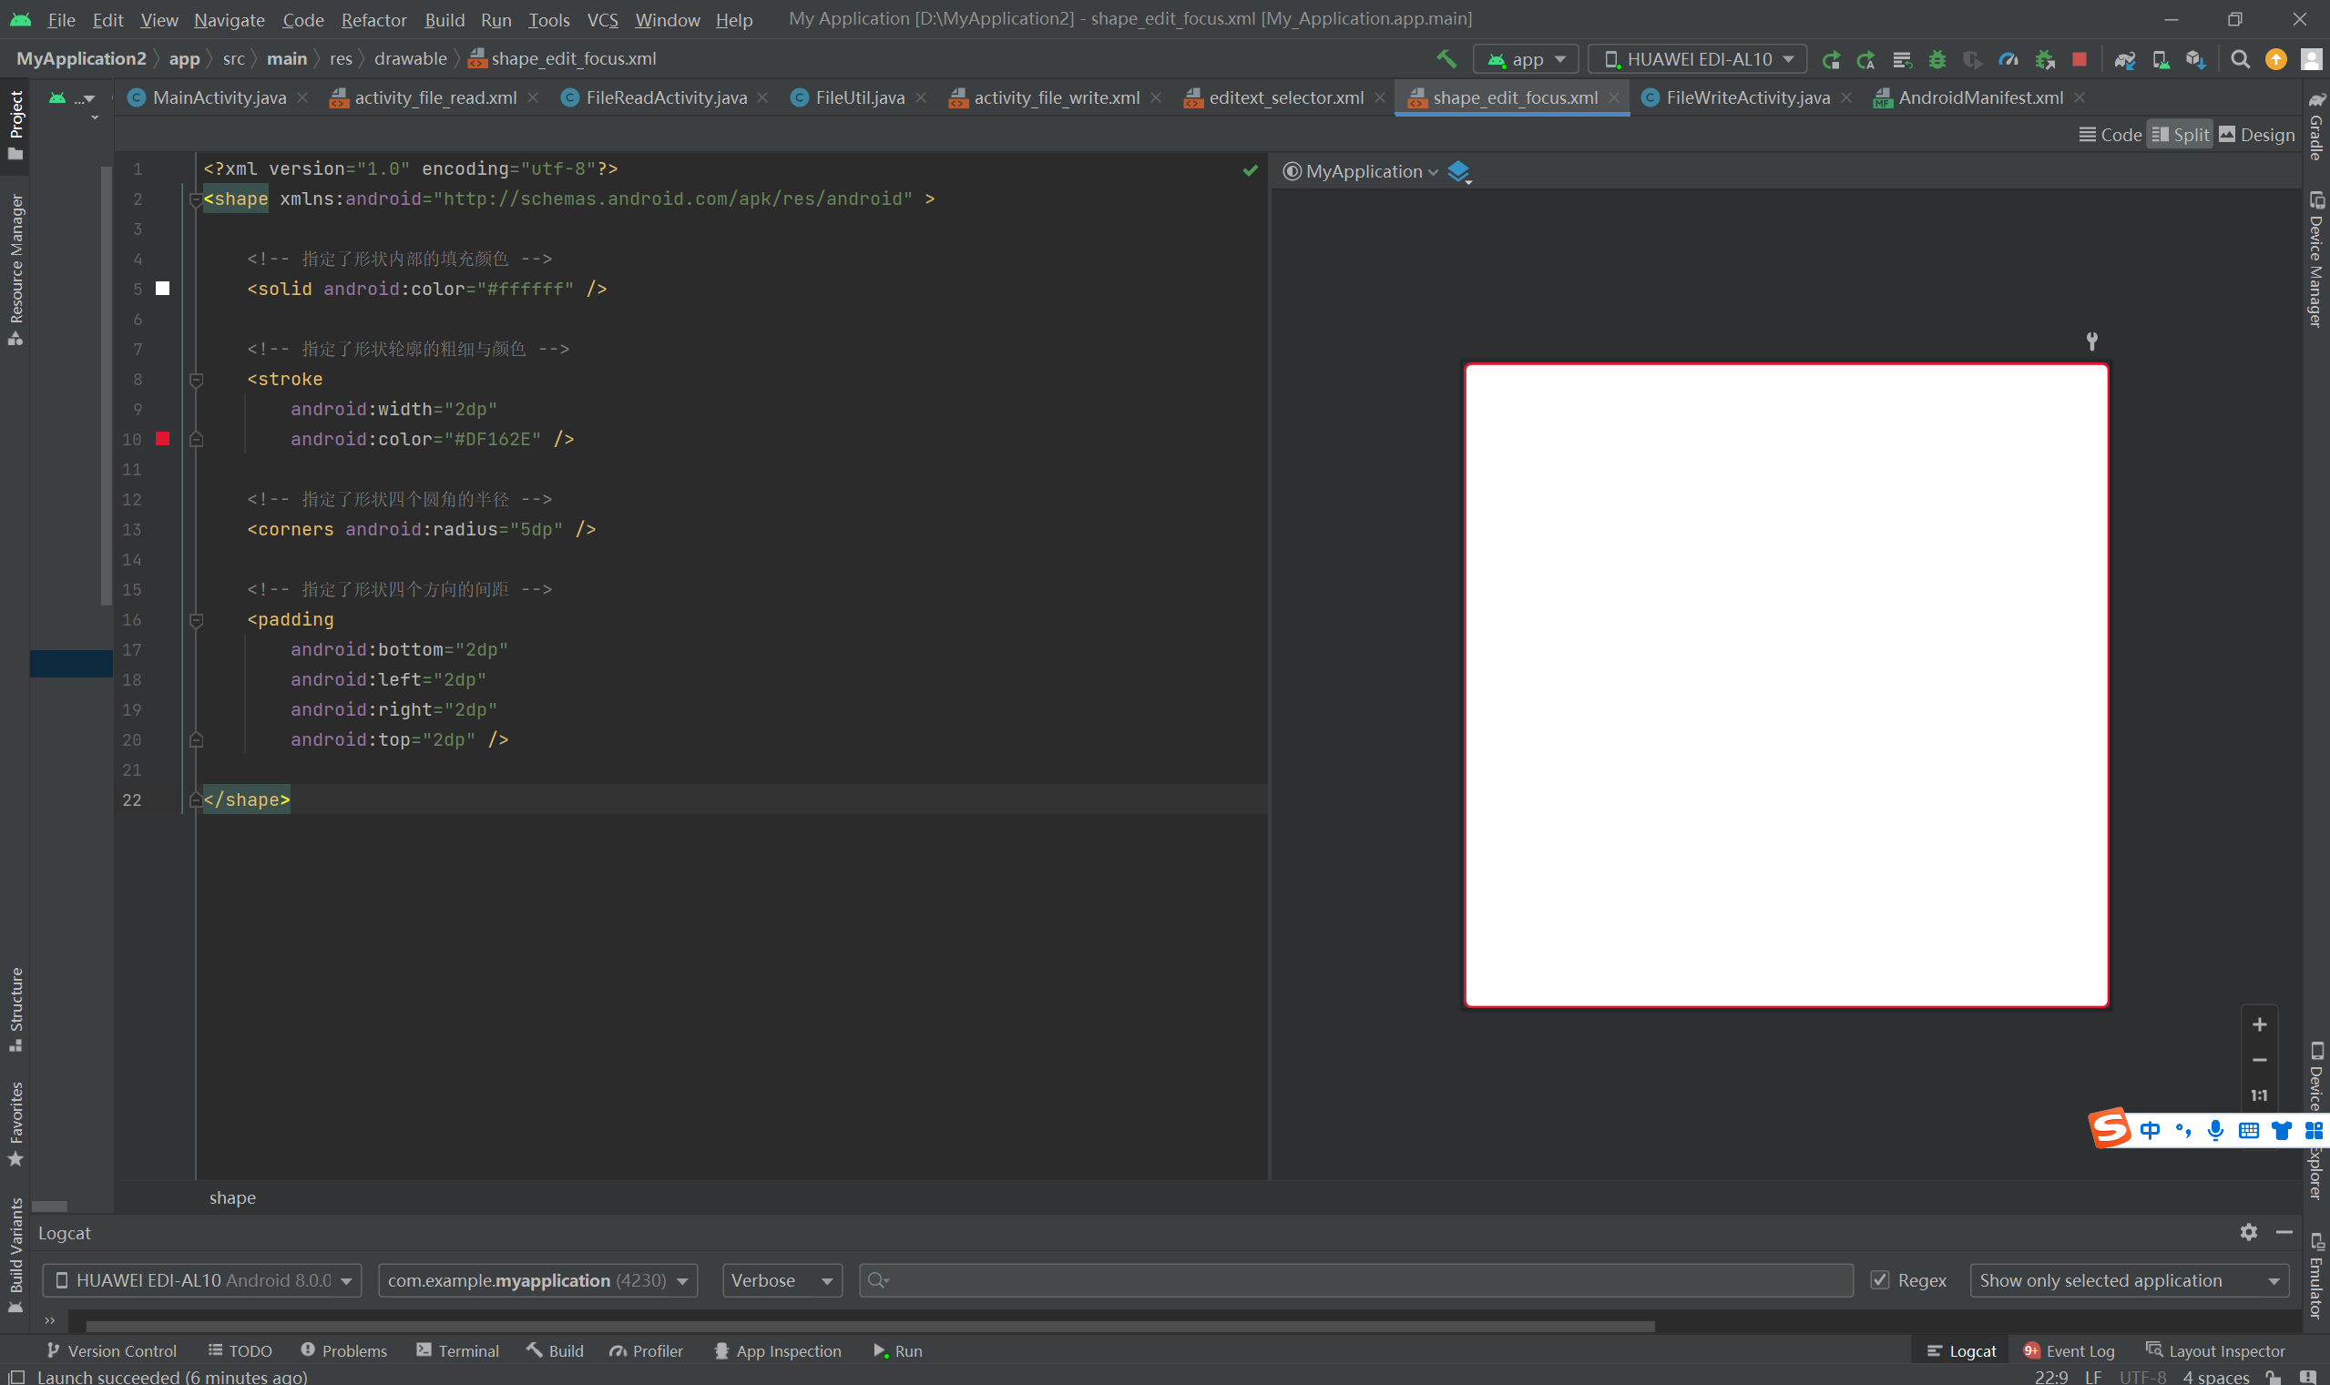Click the Search Everywhere magnifier icon
This screenshot has height=1385, width=2330.
(x=2240, y=59)
